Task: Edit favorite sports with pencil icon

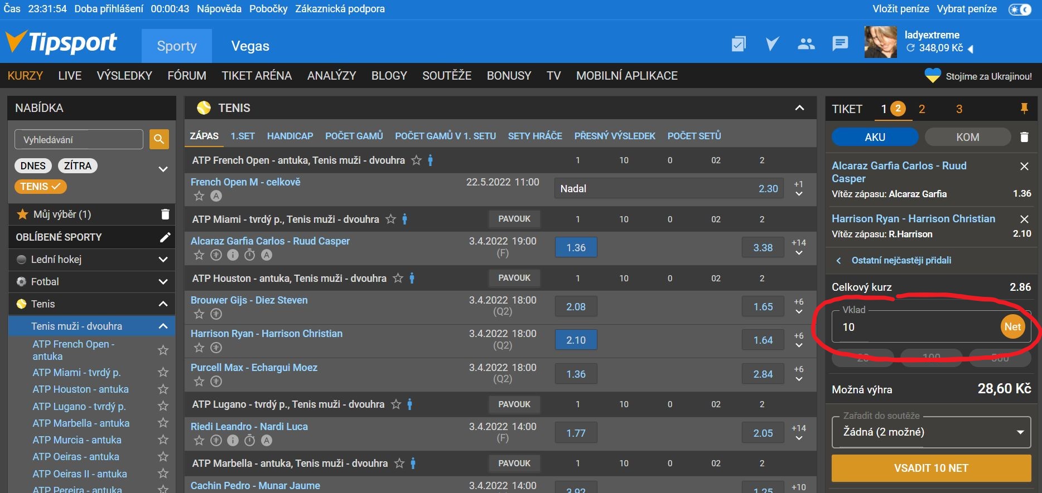Action: click(x=165, y=237)
